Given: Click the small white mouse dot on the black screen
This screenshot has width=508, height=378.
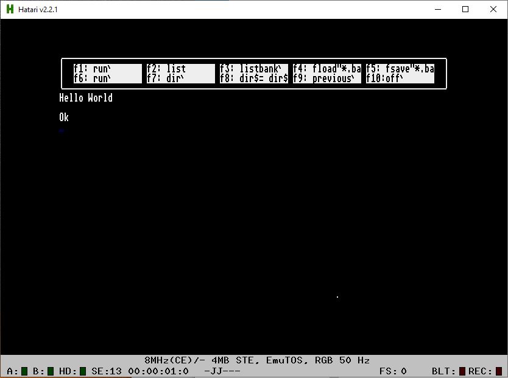Looking at the screenshot, I should click(x=337, y=297).
